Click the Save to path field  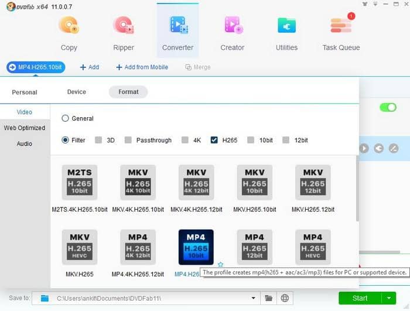coord(146,298)
